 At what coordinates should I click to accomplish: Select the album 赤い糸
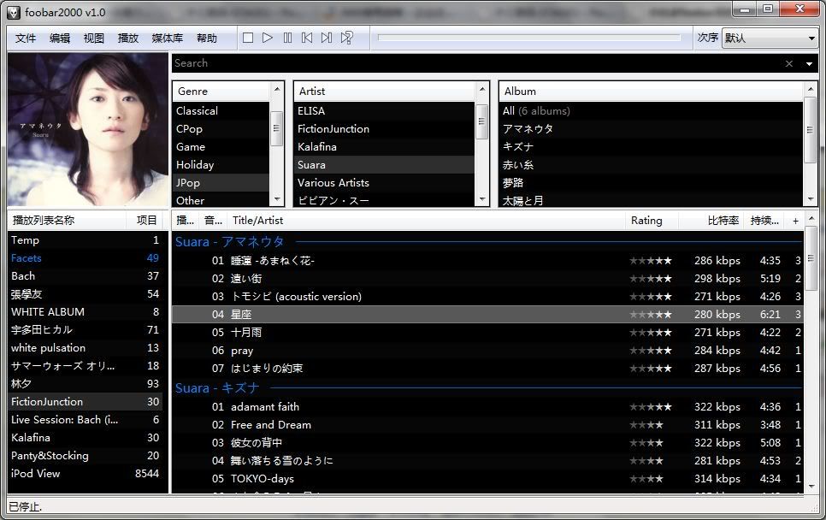[x=651, y=165]
